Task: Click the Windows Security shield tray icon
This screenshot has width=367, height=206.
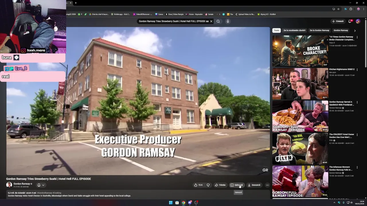Action: tap(339, 203)
